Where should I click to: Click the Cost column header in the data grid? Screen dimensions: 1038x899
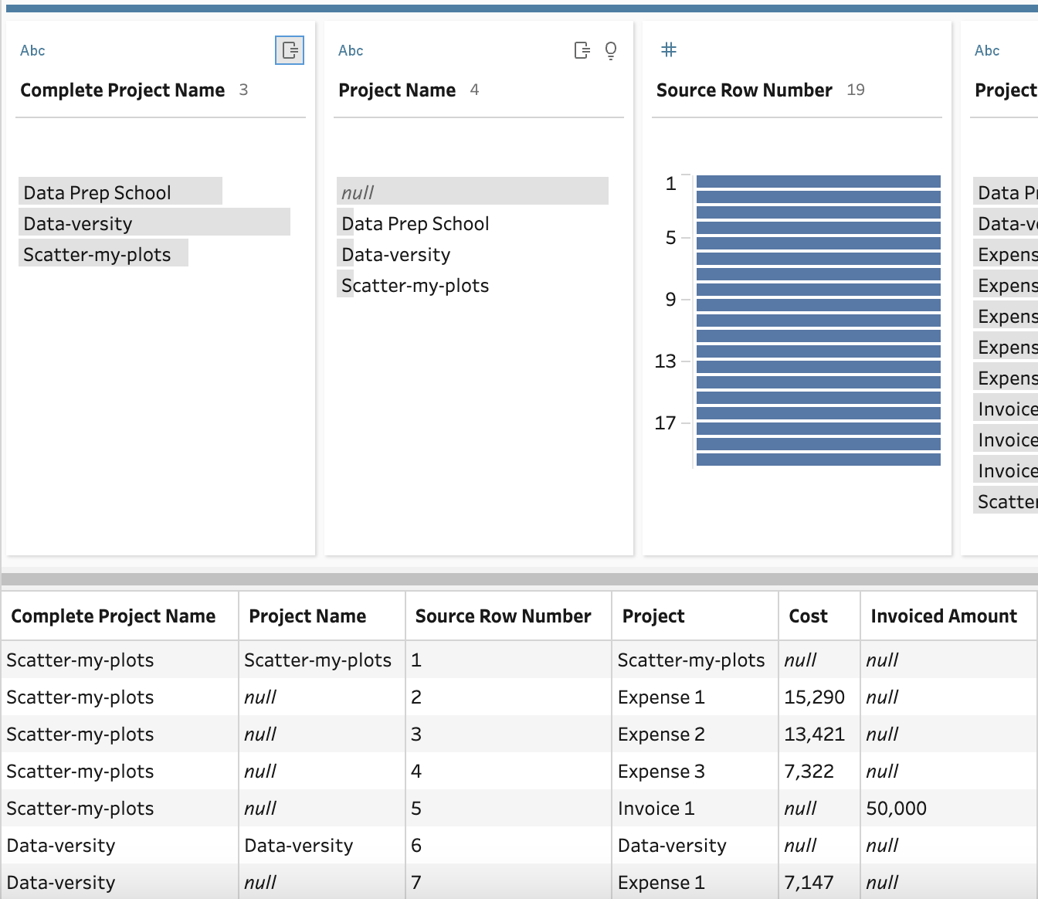coord(808,616)
